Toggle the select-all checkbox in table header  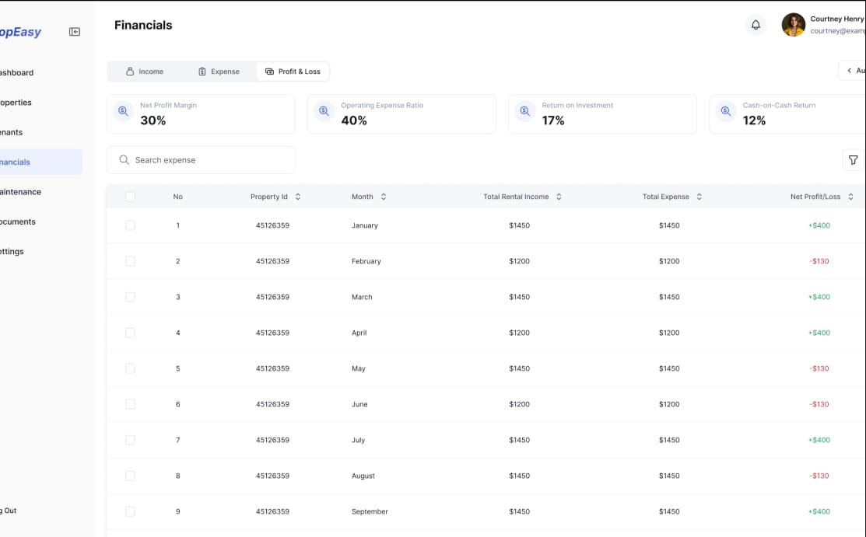[x=130, y=197]
